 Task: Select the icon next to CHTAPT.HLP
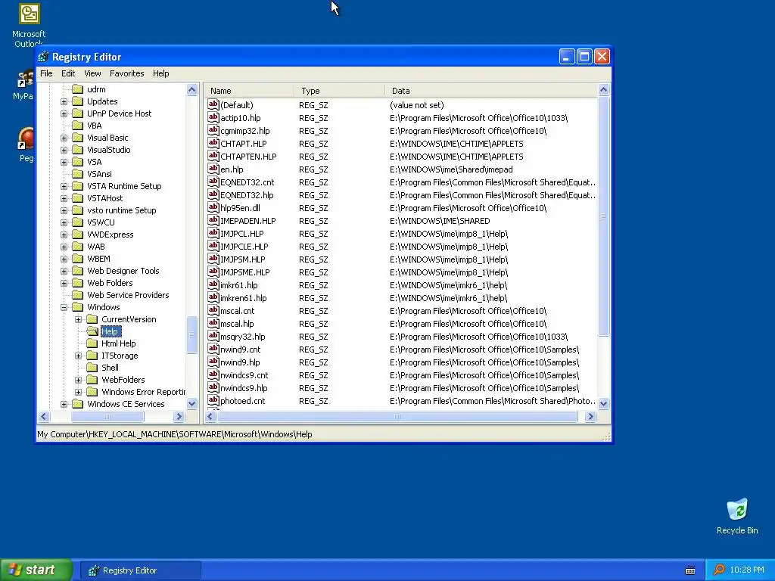(213, 143)
